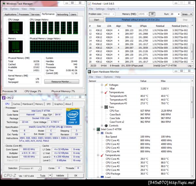The width and height of the screenshot is (196, 186).
Task: Switch to the Networking tab in Task Manager
Action: tap(62, 14)
